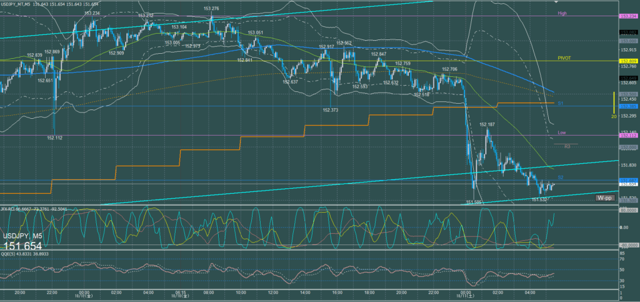Select the High level label

click(562, 13)
